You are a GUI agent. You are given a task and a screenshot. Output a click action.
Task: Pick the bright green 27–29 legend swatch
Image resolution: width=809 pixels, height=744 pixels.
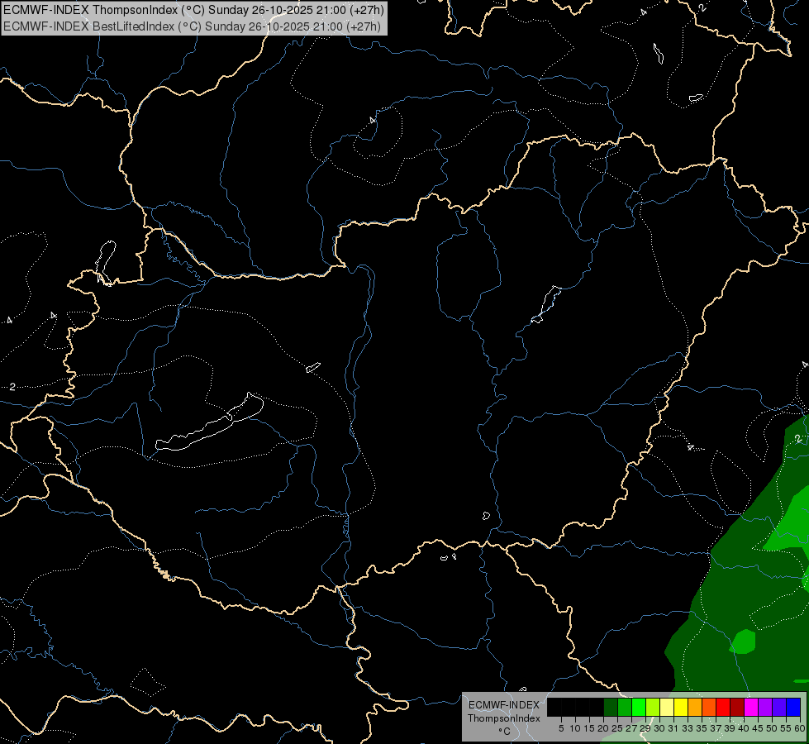coord(639,708)
